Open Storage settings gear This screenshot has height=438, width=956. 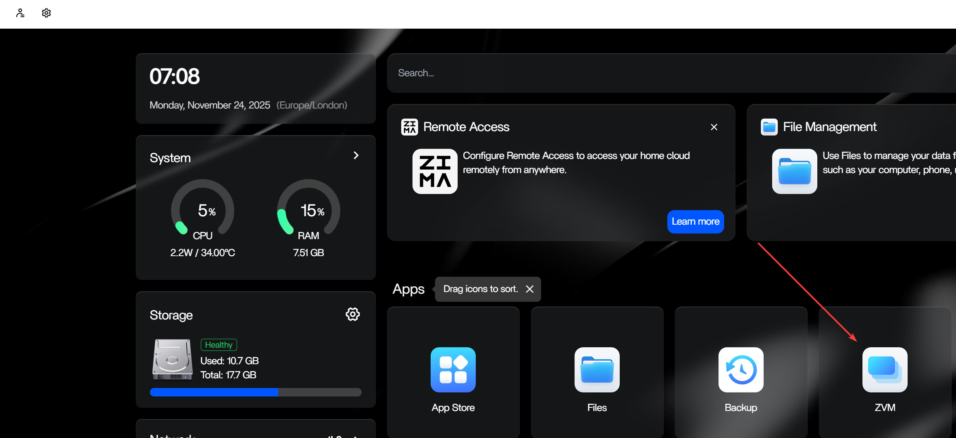tap(352, 314)
